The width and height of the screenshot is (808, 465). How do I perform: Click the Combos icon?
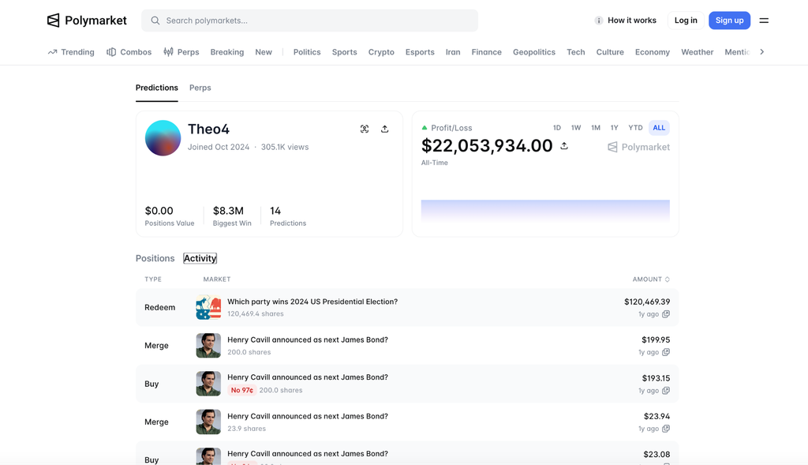[x=110, y=52]
